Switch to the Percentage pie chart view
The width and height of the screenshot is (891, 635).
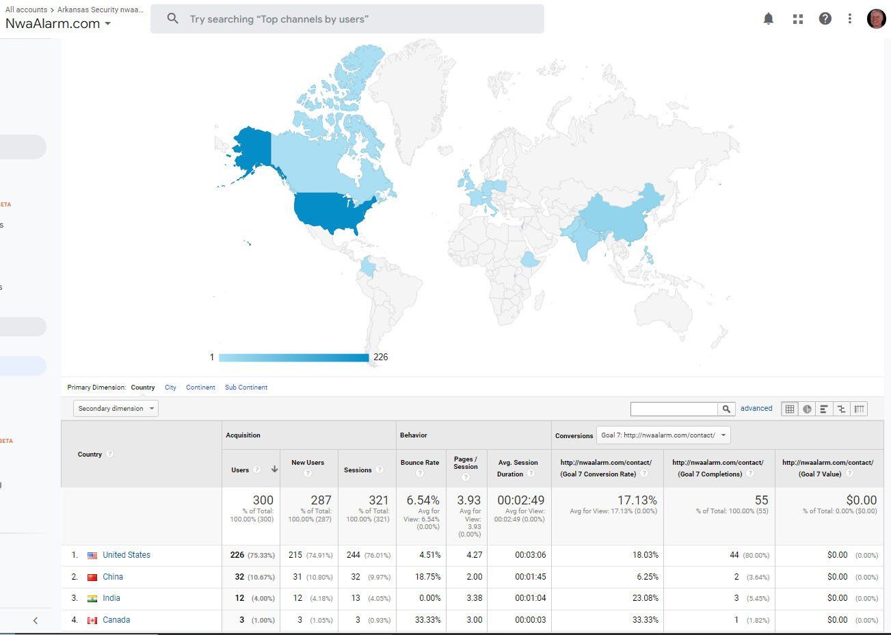click(807, 409)
